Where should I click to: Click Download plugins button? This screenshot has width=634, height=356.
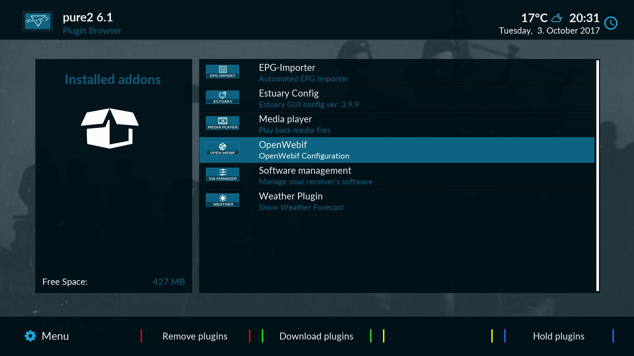(x=316, y=336)
